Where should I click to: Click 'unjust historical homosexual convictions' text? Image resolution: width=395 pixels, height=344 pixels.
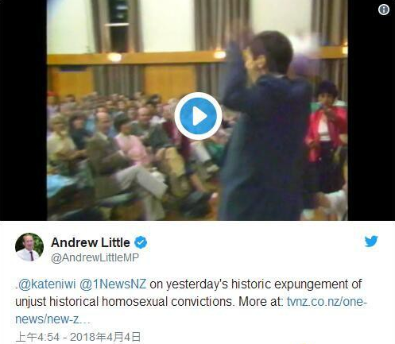click(x=125, y=302)
